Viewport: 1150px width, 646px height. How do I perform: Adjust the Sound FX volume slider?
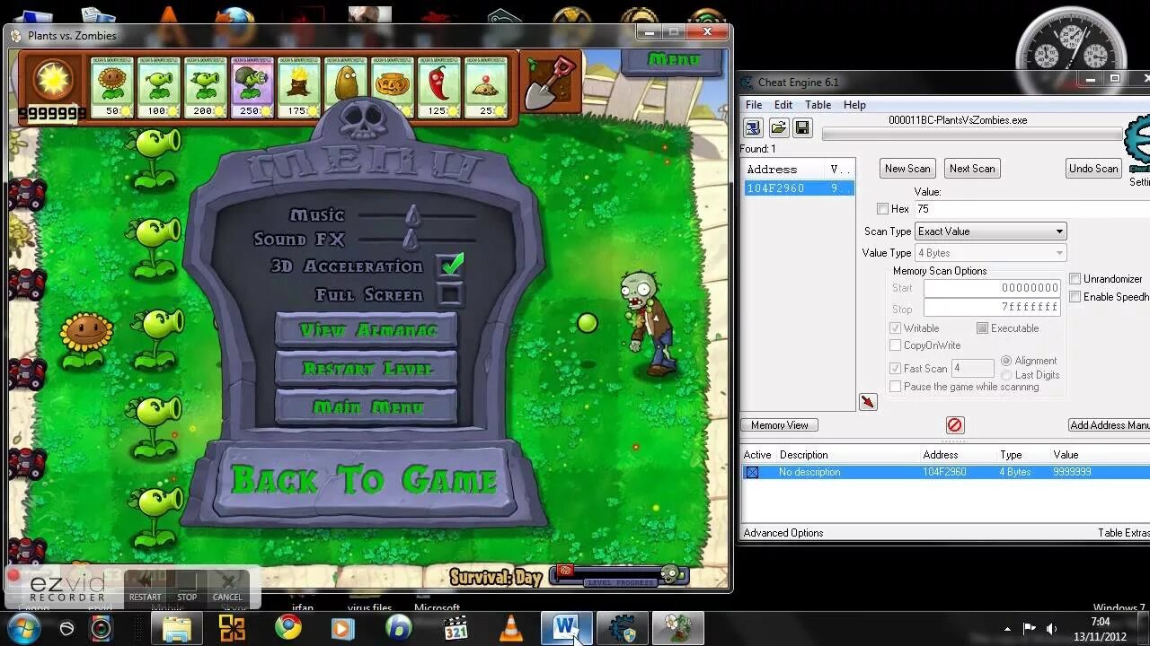(x=411, y=240)
